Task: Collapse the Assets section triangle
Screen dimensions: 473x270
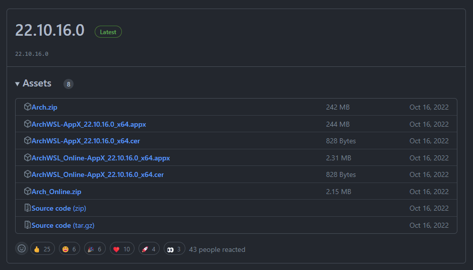Action: [x=18, y=84]
